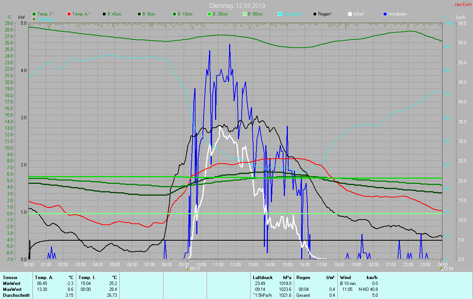Select the MaxWert row label

(x=11, y=289)
